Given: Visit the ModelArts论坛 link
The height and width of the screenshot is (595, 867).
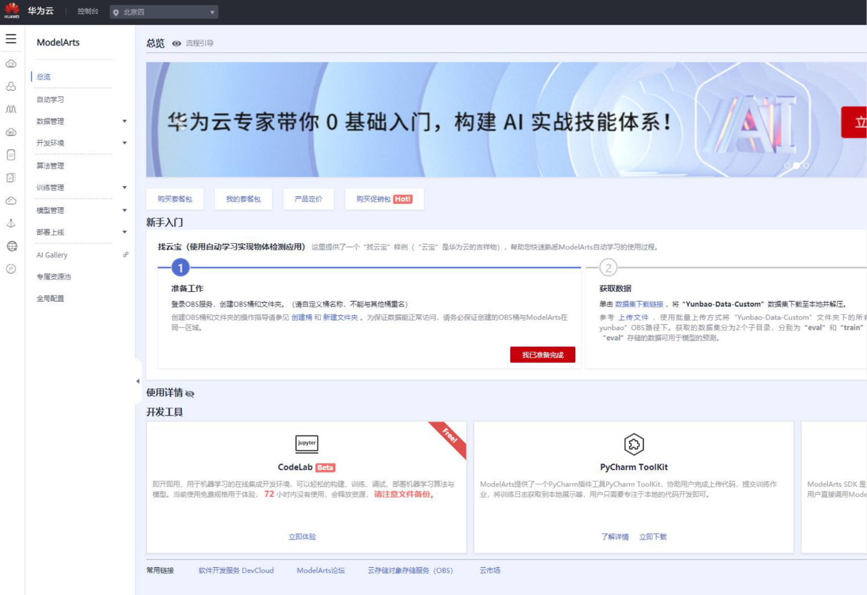Looking at the screenshot, I should click(321, 571).
